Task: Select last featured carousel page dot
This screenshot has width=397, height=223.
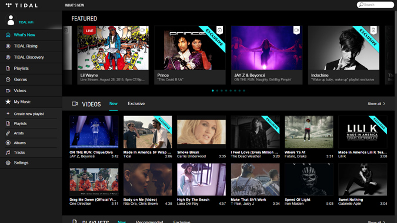Action: pos(244,90)
